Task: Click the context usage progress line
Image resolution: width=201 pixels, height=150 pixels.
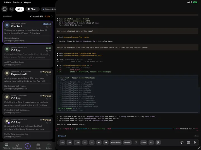Action: tap(141, 129)
